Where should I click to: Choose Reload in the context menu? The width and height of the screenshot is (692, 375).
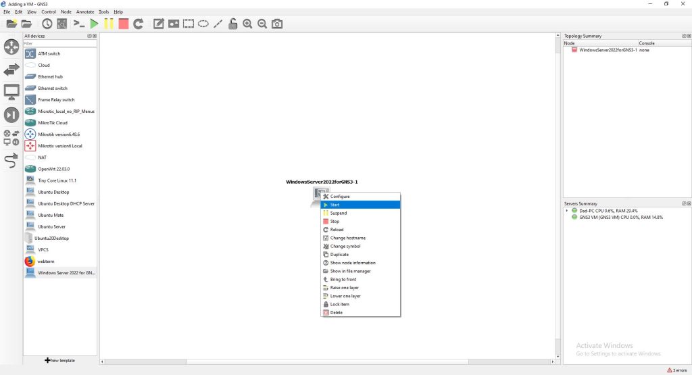361,230
